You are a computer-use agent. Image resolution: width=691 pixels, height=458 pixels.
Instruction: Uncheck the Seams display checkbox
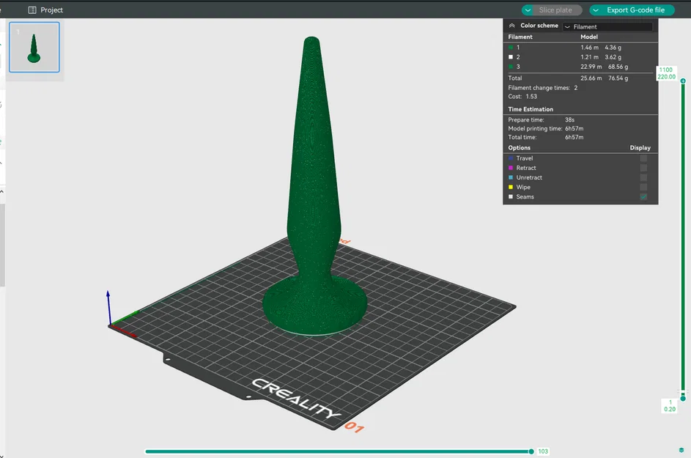643,197
